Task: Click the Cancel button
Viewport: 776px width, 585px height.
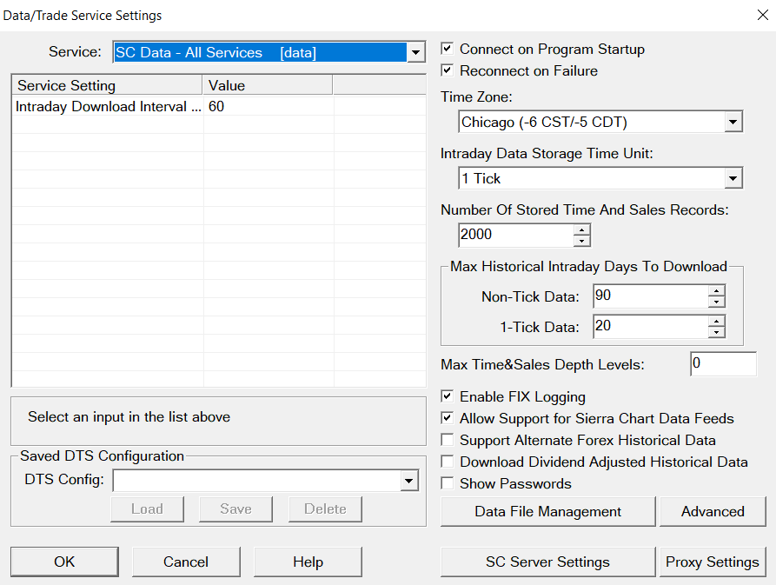Action: coord(186,562)
